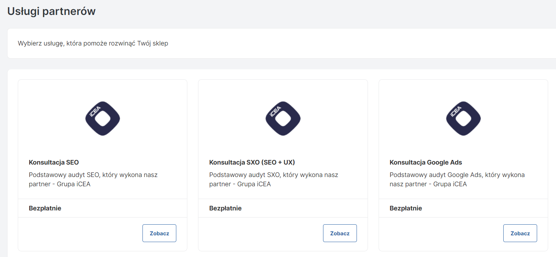Select the "Konsultacja SXO (SEO + UX)" title
This screenshot has width=556, height=257.
click(x=252, y=162)
